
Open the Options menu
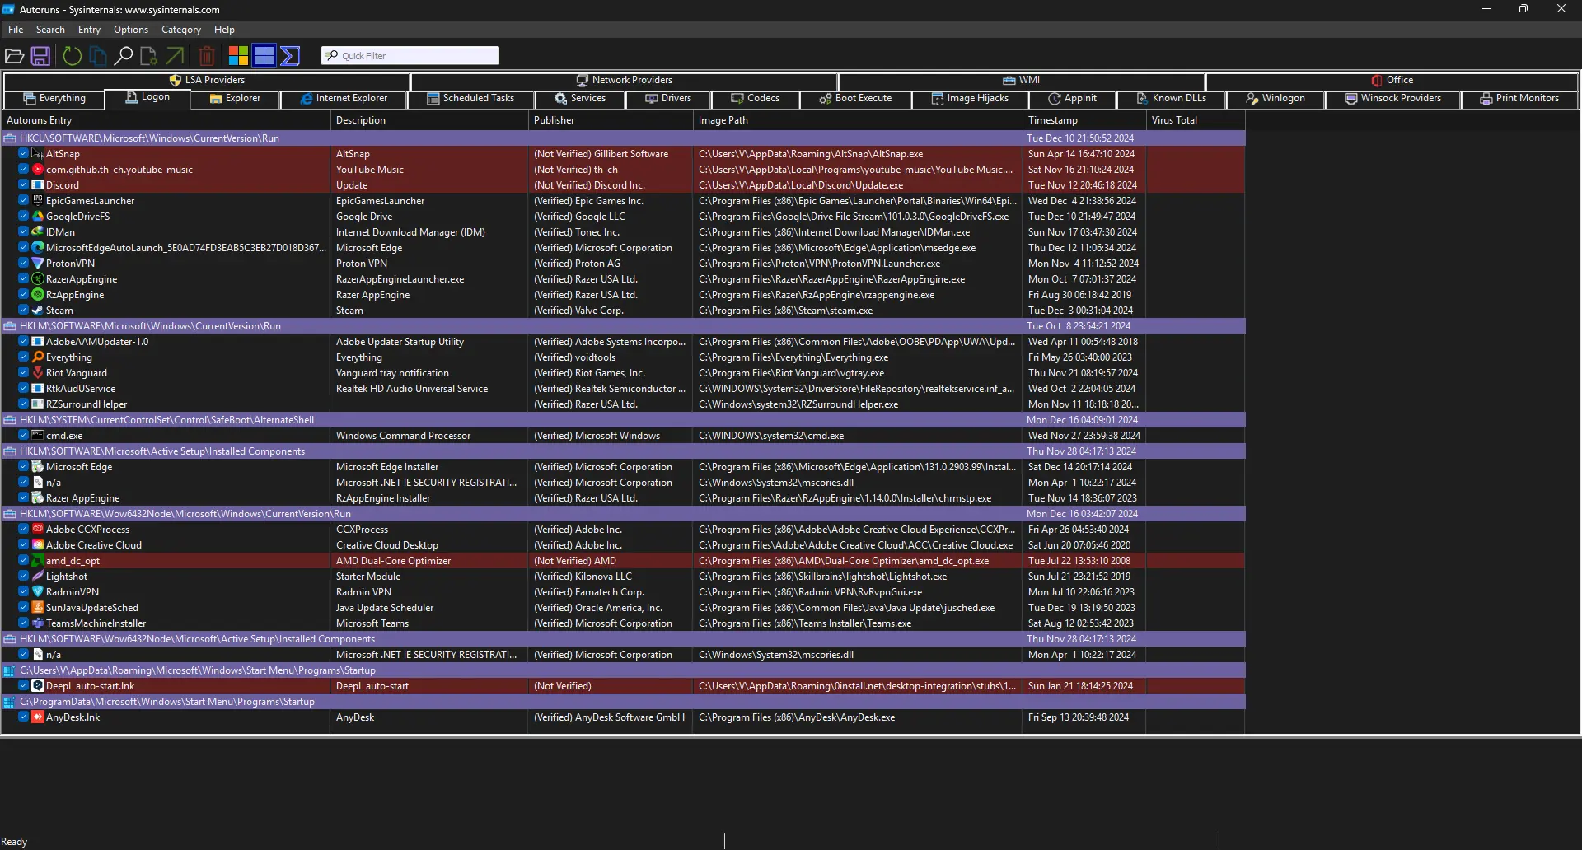(131, 30)
